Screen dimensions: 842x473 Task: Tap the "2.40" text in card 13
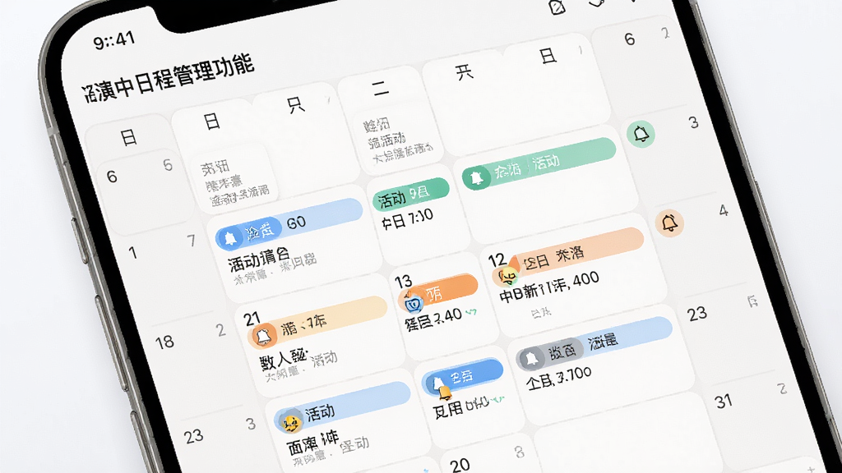(x=446, y=316)
